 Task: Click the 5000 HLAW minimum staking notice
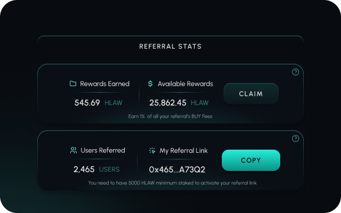pos(170,183)
